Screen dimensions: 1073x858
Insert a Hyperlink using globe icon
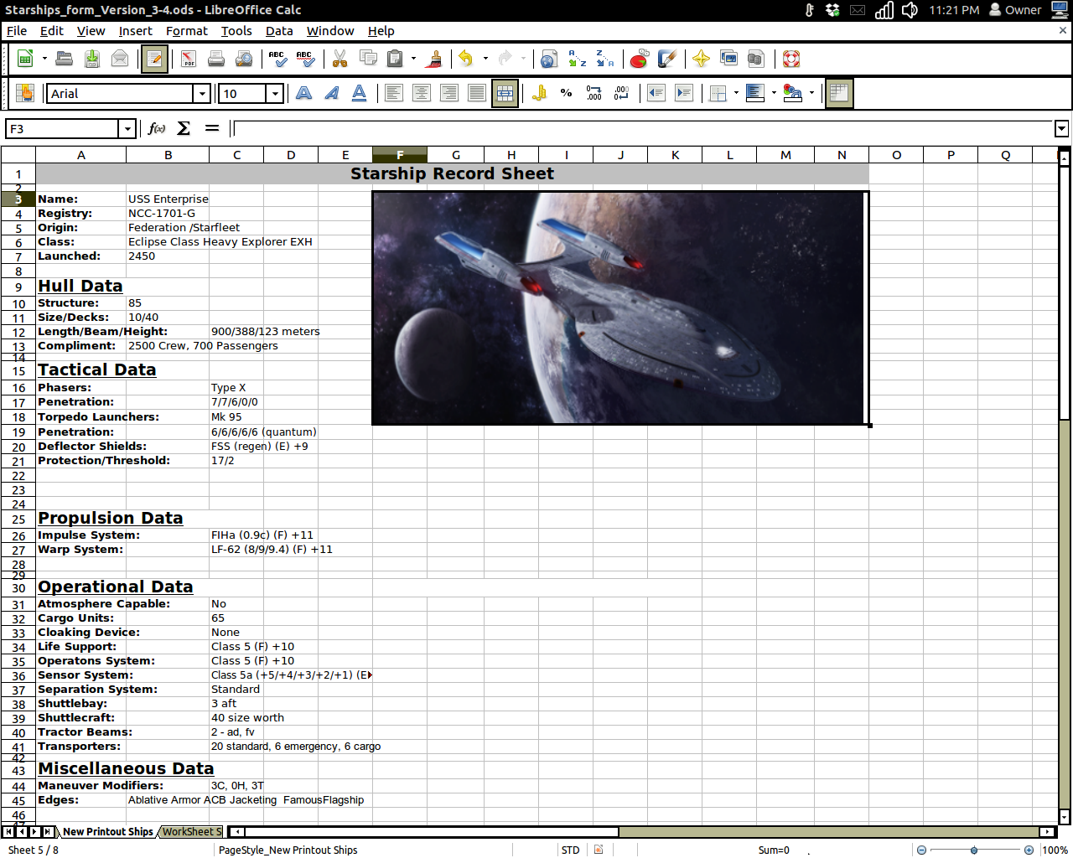click(549, 59)
